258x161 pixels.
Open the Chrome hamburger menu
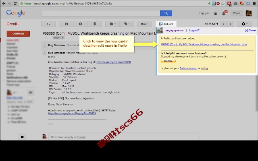click(254, 4)
